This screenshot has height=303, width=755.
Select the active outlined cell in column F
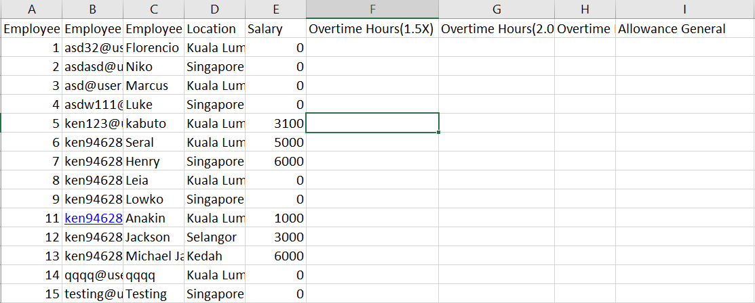[x=372, y=123]
